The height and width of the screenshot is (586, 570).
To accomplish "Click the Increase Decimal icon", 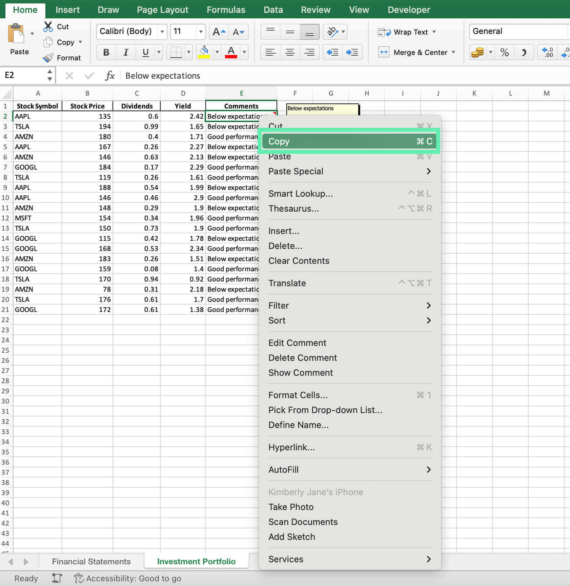I will point(547,52).
